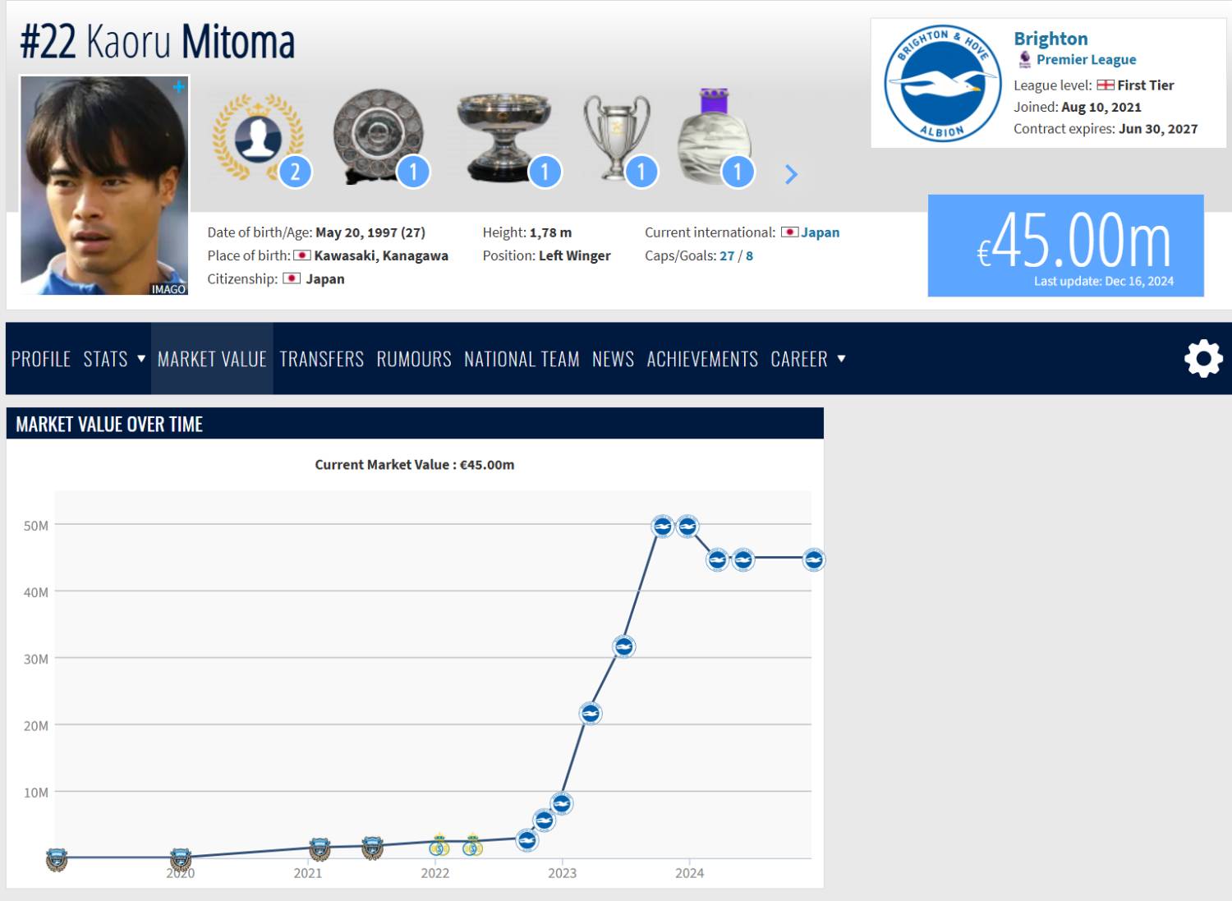Select the 2020 Kawasaki crest marker
Image resolution: width=1232 pixels, height=901 pixels.
click(x=180, y=859)
